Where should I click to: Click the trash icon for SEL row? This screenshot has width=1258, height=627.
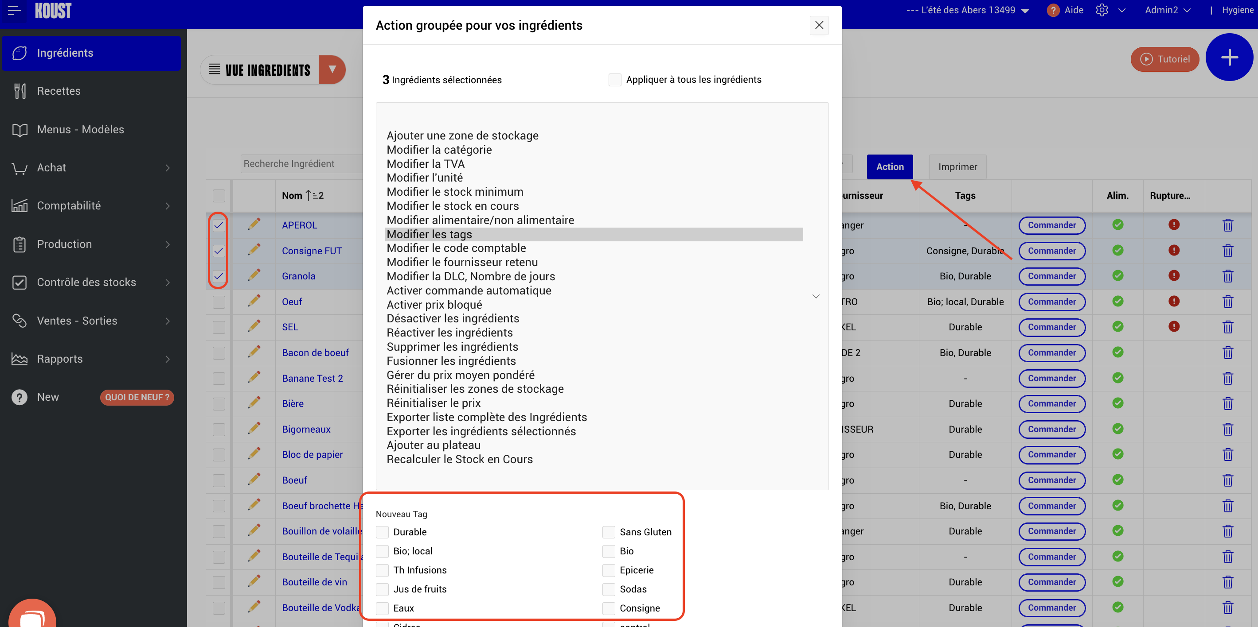pos(1227,327)
